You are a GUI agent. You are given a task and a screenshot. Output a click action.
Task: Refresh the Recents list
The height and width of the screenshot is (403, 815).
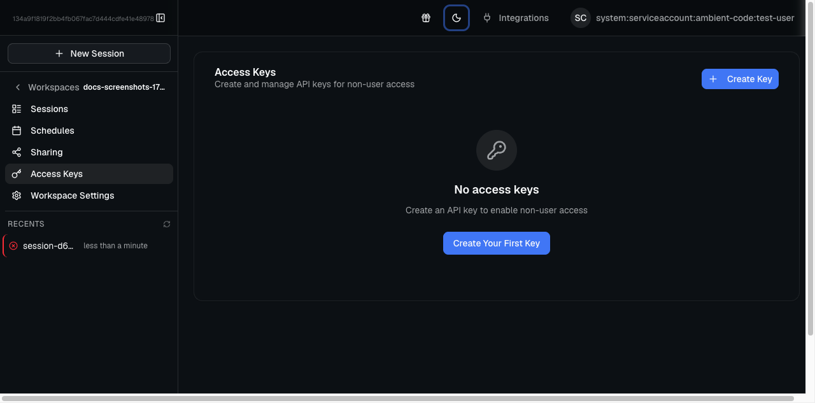click(166, 223)
